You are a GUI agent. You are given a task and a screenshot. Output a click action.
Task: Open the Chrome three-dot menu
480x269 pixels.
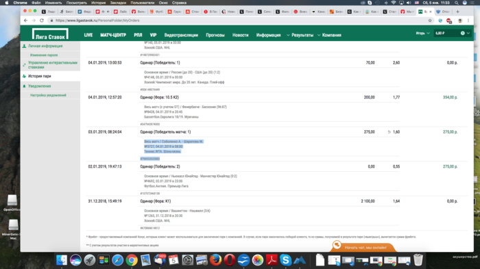[x=468, y=21]
